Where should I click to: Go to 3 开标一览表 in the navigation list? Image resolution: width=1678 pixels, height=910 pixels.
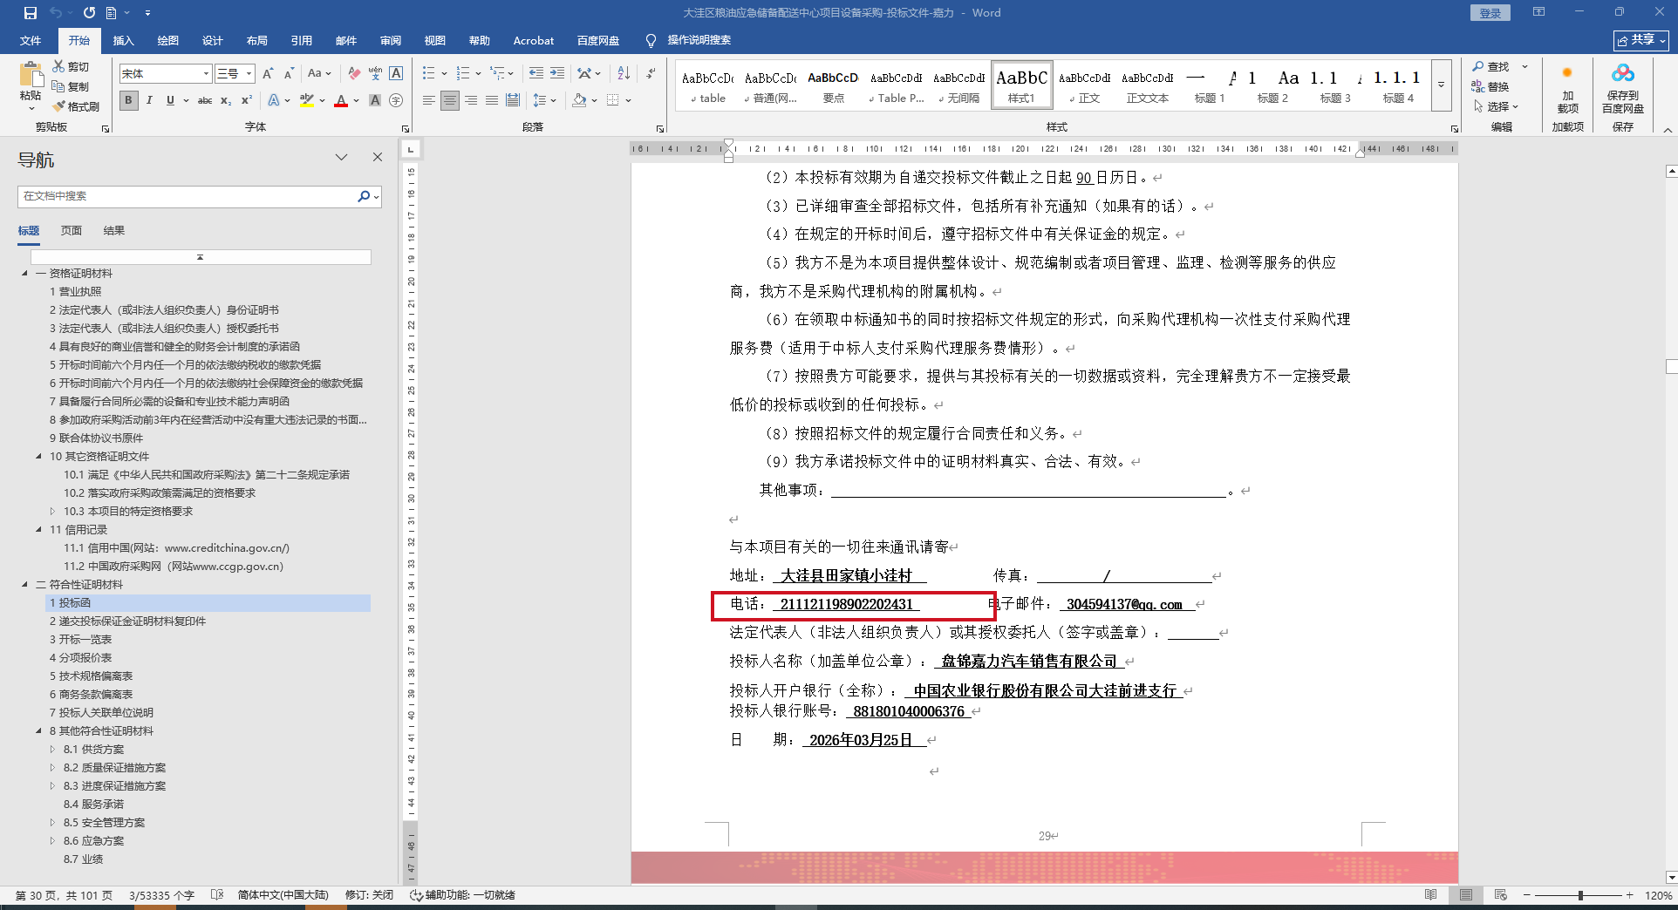tap(81, 640)
